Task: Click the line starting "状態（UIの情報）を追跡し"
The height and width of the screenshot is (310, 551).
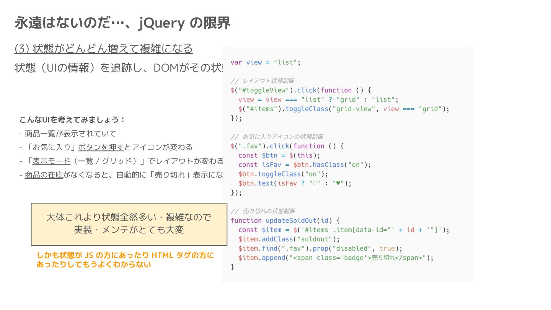Action: pyautogui.click(x=119, y=68)
